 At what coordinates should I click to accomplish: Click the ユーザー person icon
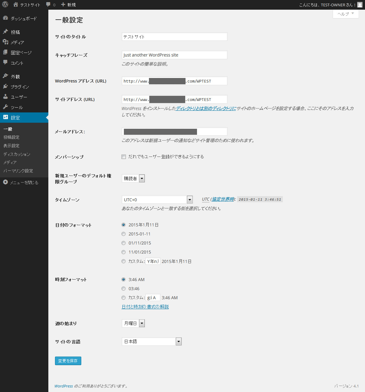(x=5, y=97)
